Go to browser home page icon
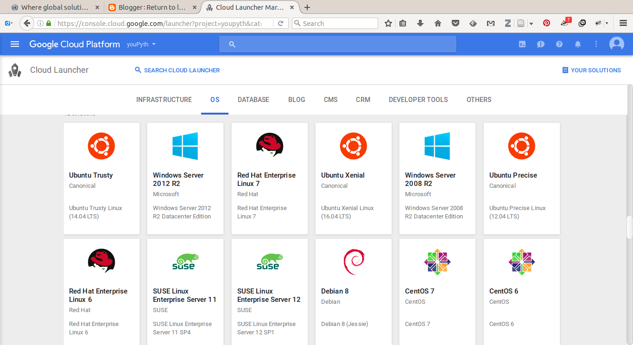 point(438,23)
